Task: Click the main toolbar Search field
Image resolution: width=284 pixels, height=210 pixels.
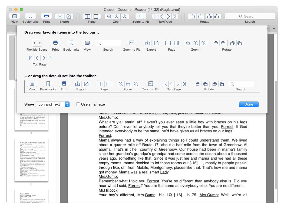Action: 249,16
